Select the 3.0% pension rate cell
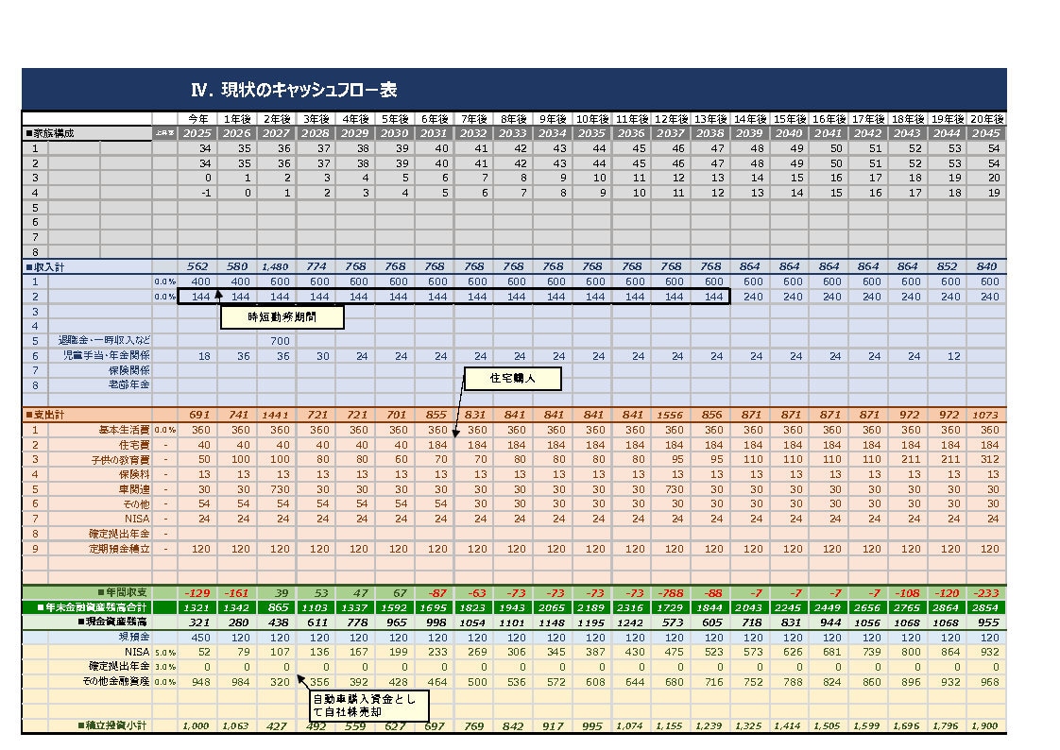 click(165, 667)
